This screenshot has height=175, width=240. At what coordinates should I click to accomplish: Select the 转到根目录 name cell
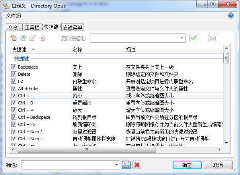(85, 117)
